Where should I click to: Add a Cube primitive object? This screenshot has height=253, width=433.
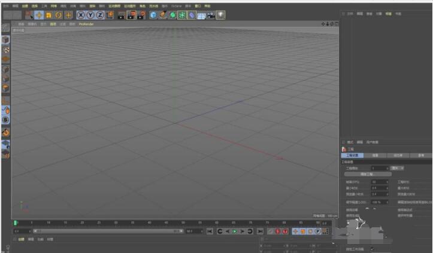pos(153,15)
